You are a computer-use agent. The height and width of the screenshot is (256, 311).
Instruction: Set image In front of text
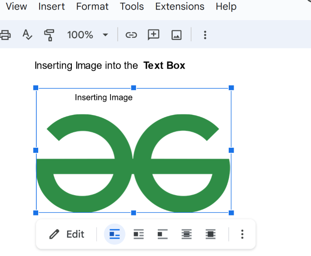click(210, 234)
